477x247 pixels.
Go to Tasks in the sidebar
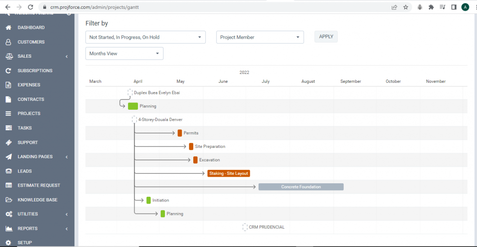click(25, 128)
